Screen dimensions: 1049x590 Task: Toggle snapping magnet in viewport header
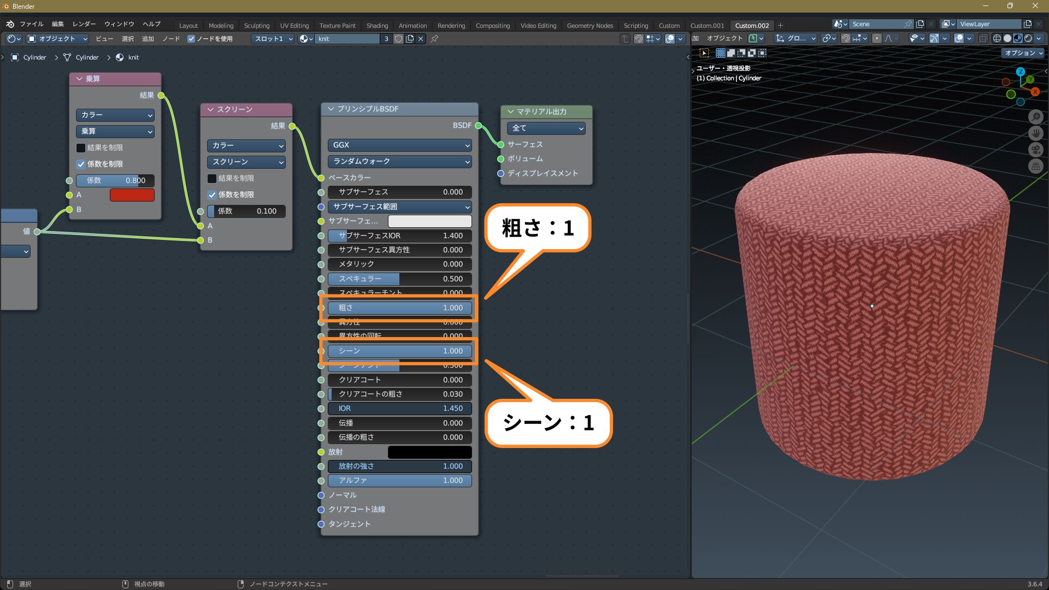845,38
